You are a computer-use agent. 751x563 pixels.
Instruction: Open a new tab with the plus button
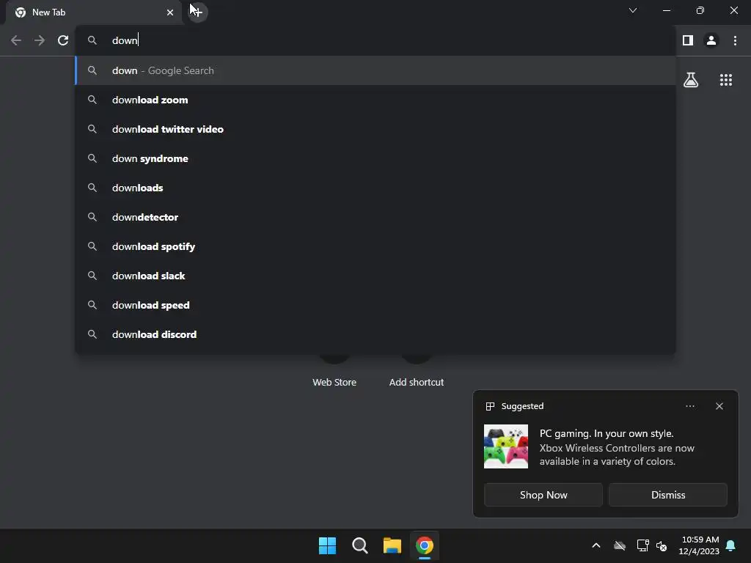(198, 12)
